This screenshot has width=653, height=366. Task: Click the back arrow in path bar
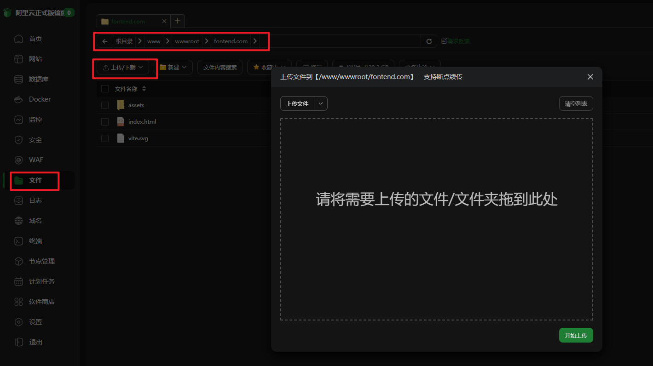pos(105,41)
